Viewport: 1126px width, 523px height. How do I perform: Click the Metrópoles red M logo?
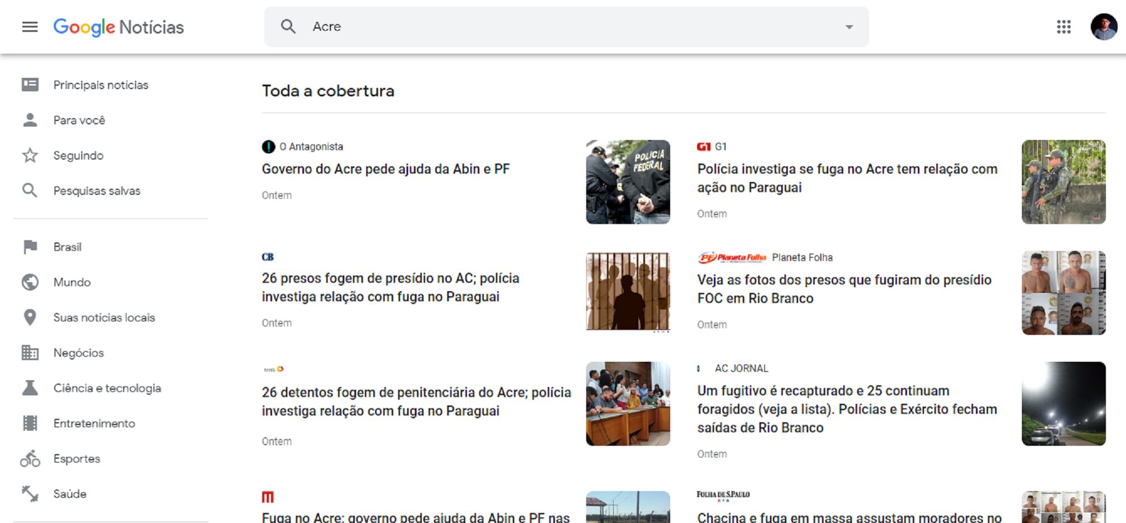pyautogui.click(x=268, y=497)
